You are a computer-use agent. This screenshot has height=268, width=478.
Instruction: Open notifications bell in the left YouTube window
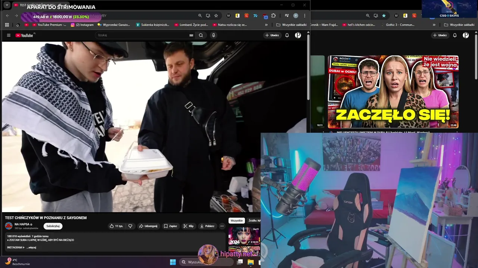pos(287,35)
